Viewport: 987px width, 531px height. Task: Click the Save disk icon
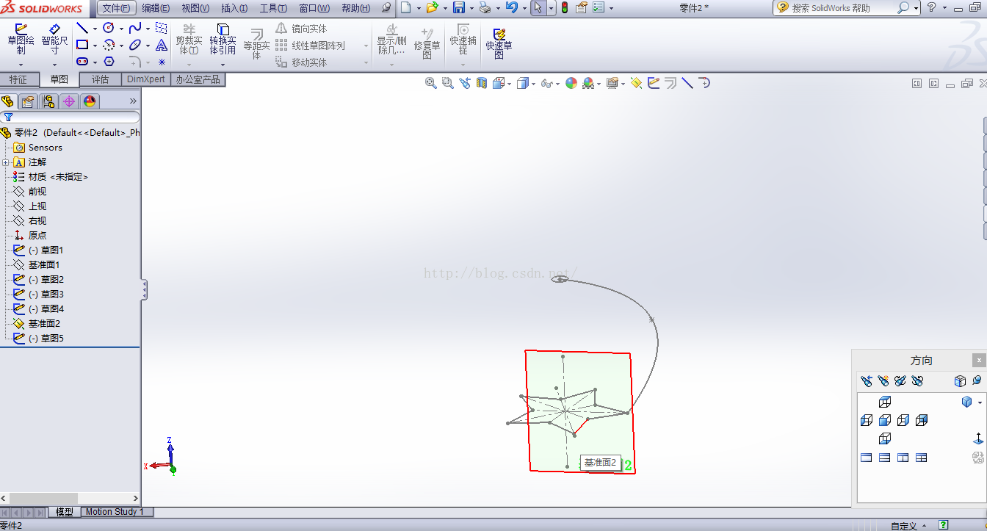click(458, 8)
